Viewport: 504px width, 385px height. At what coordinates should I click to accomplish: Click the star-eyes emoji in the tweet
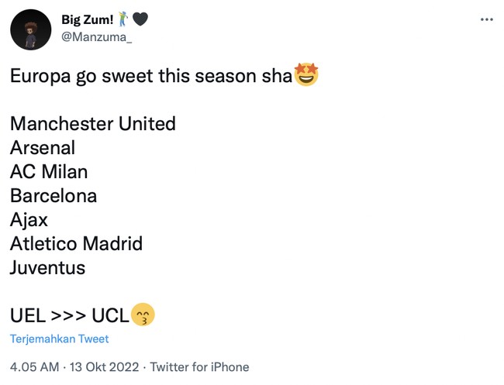307,76
